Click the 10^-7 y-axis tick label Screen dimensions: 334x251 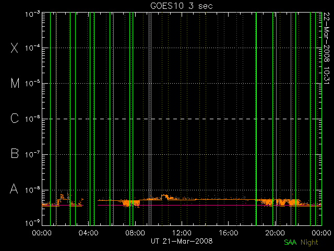click(32, 154)
